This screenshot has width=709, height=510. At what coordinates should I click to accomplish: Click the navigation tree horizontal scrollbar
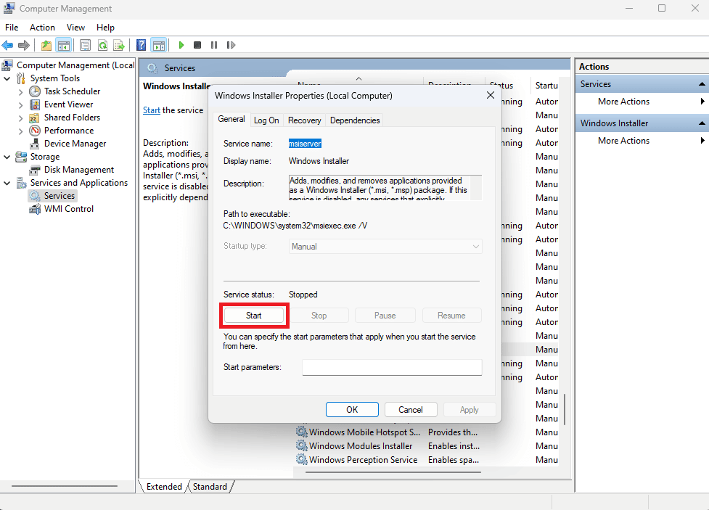pyautogui.click(x=65, y=486)
